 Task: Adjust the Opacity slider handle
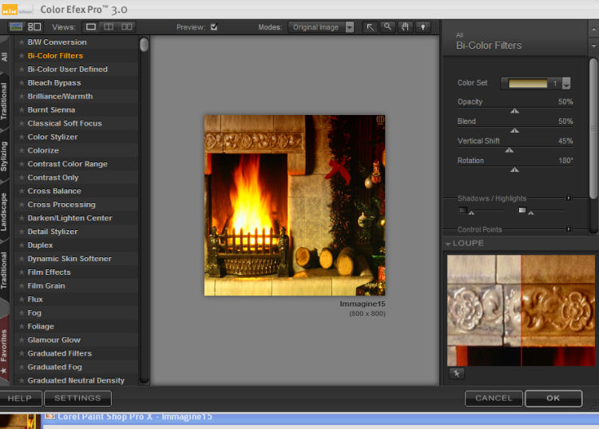coord(514,111)
